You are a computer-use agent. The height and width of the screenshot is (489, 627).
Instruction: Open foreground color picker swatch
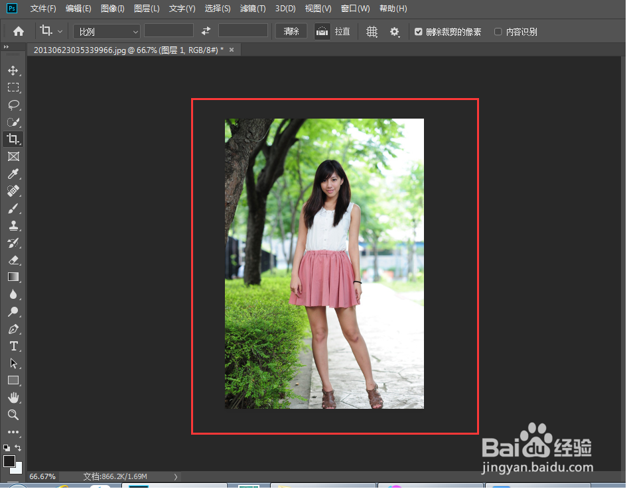9,461
